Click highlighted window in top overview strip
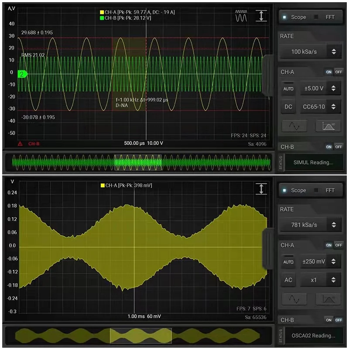This screenshot has width=349, height=349. pyautogui.click(x=138, y=162)
